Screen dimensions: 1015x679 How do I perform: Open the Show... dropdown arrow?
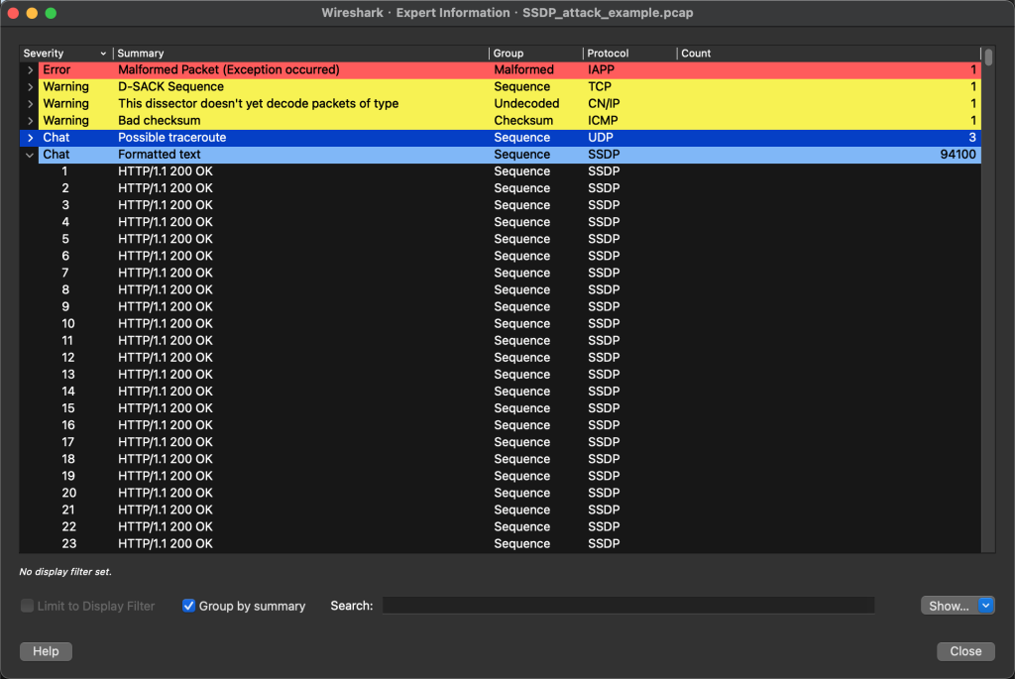[x=985, y=606]
